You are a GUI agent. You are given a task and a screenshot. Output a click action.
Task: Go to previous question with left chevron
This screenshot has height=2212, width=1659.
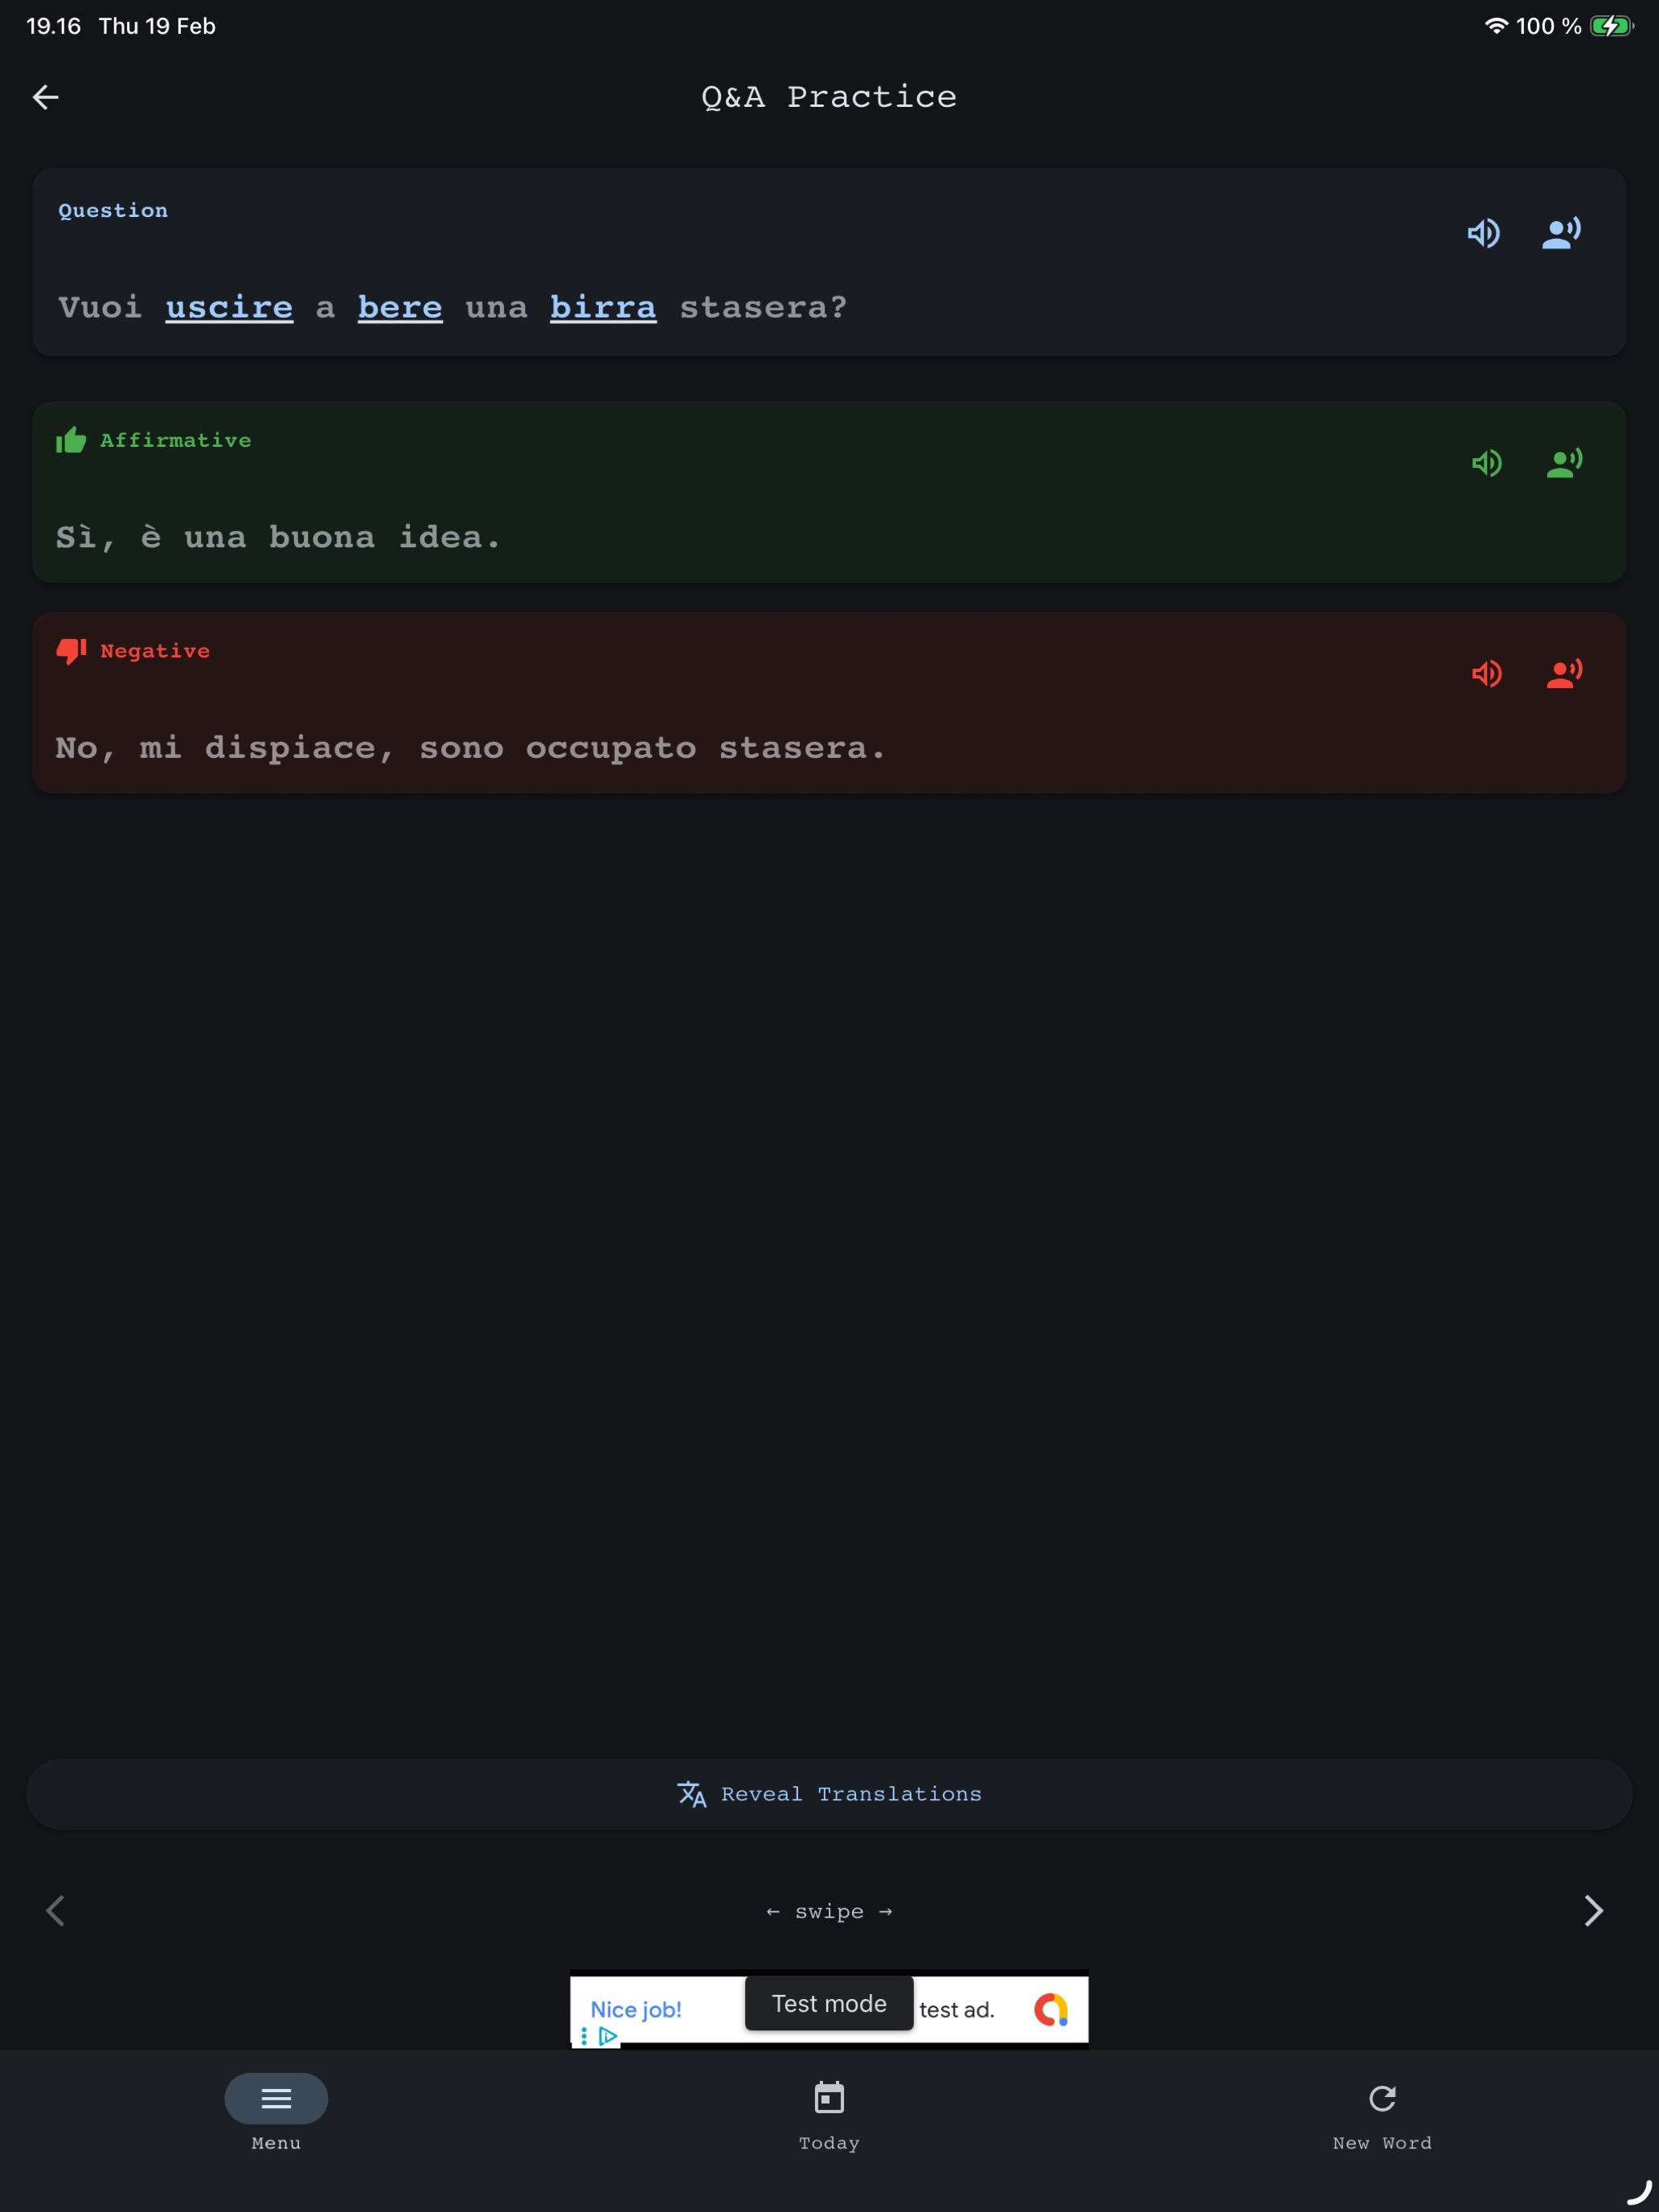coord(55,1911)
